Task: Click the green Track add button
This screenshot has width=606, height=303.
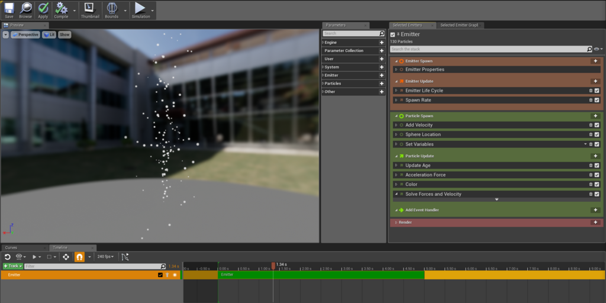Action: coord(13,266)
